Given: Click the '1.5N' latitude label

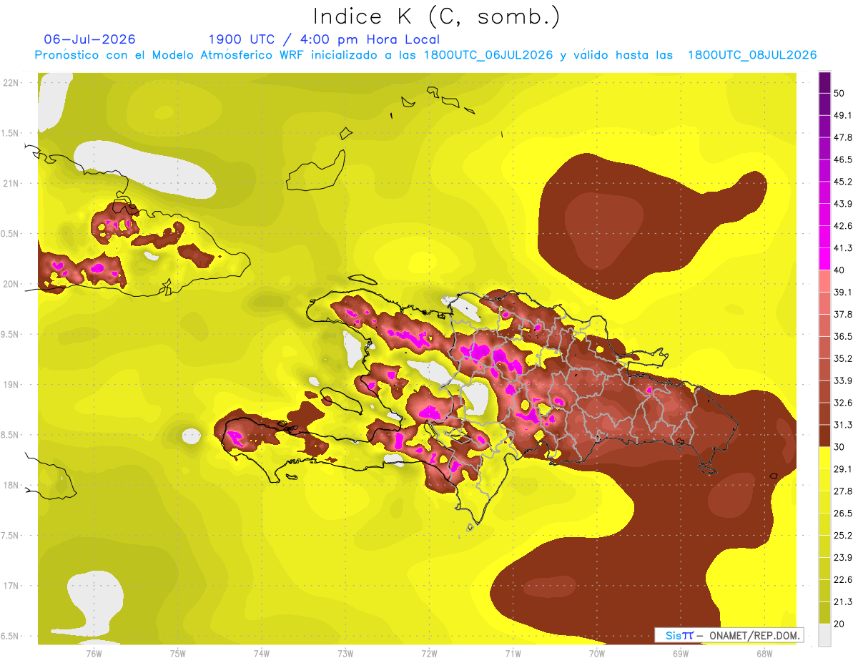Looking at the screenshot, I should pyautogui.click(x=10, y=134).
